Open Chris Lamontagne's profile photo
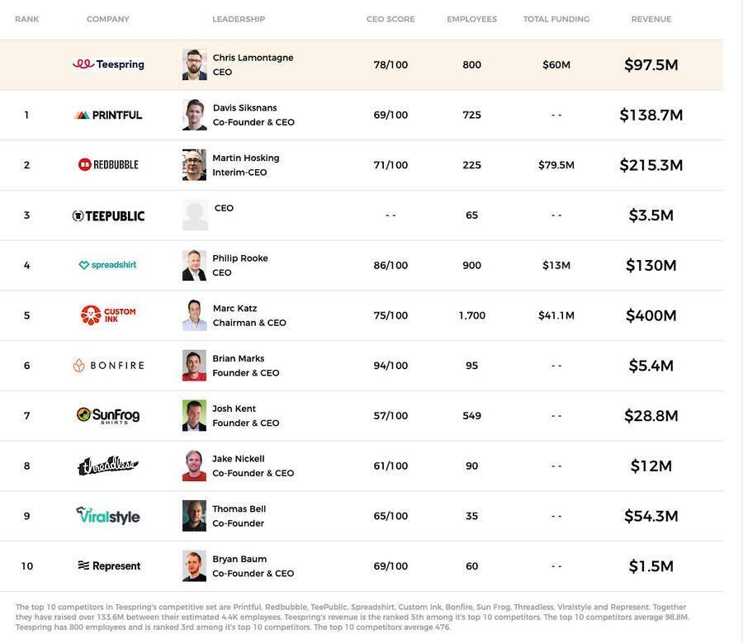743x643 pixels. pyautogui.click(x=195, y=64)
